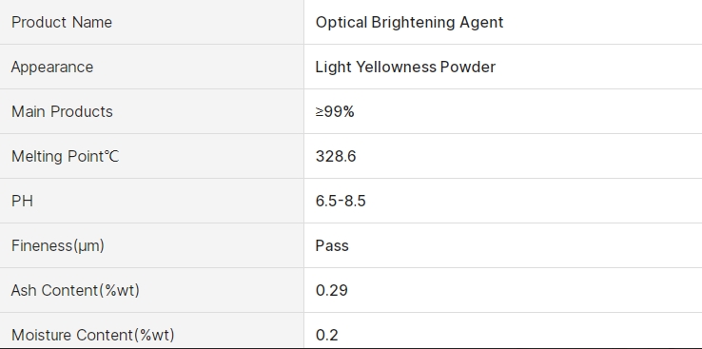Select the 0.29 ash content value
The image size is (702, 349).
[x=332, y=290]
